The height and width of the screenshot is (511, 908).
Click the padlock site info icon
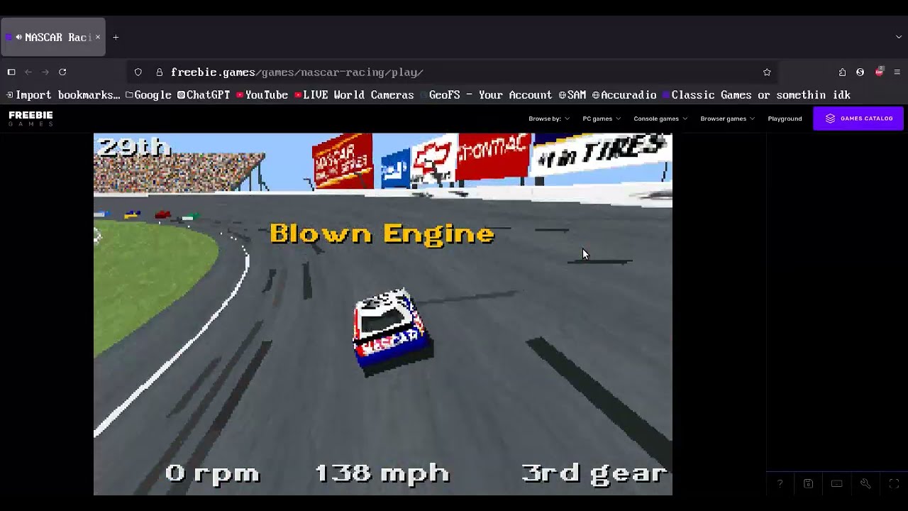click(x=160, y=72)
